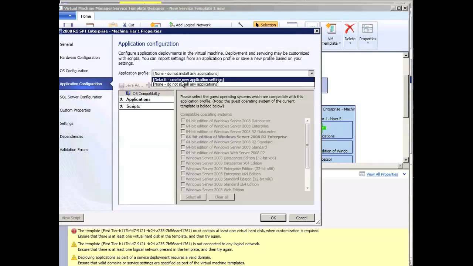Toggle Windows Server 2008 R2 Datacenter checkbox

[x=183, y=132]
